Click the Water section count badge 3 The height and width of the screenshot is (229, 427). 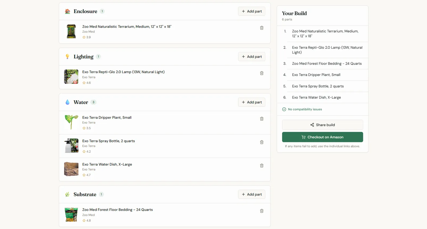(93, 102)
